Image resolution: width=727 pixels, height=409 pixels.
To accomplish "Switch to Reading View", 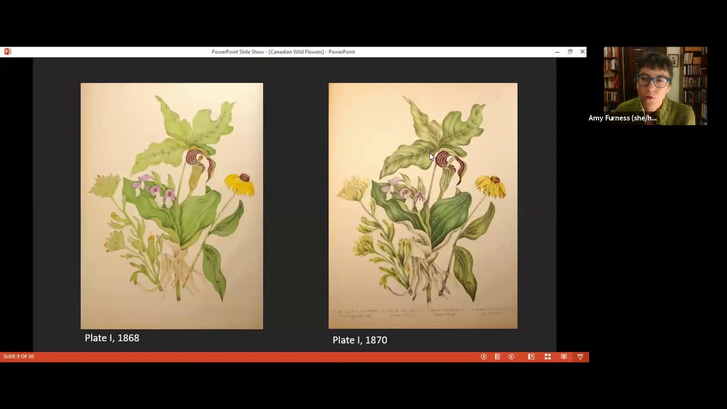I will tap(563, 357).
